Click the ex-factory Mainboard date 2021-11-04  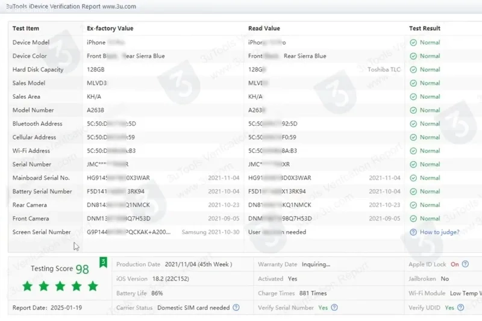224,178
